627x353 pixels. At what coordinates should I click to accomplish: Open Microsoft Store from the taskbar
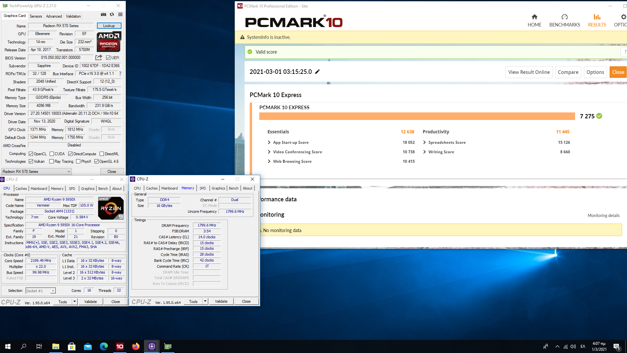point(72,346)
